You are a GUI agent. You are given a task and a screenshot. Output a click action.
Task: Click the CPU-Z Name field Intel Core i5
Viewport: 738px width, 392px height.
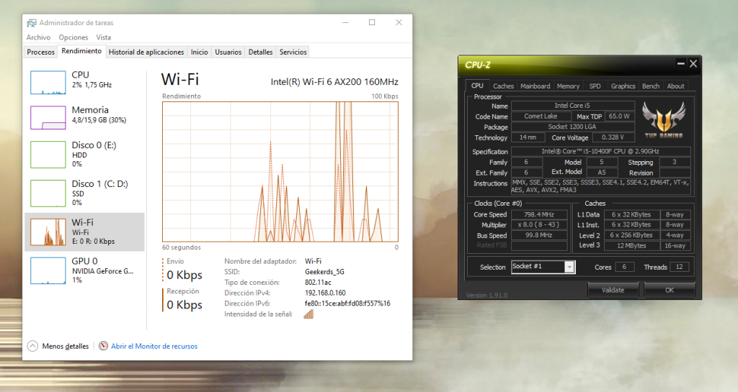572,106
